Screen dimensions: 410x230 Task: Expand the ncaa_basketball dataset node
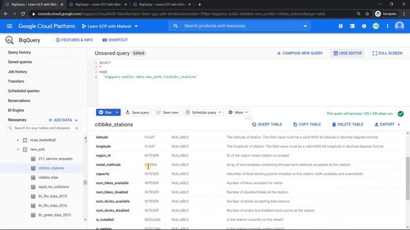[18, 140]
